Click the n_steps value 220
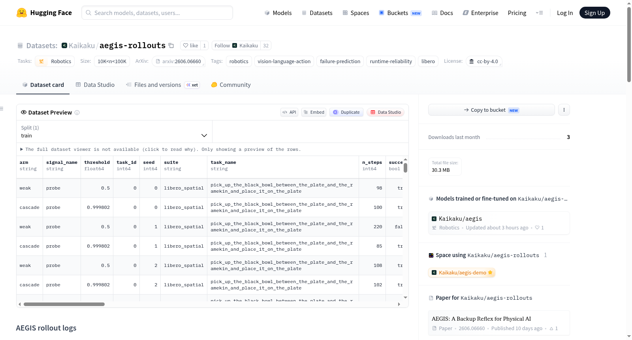The height and width of the screenshot is (340, 632). 378,227
